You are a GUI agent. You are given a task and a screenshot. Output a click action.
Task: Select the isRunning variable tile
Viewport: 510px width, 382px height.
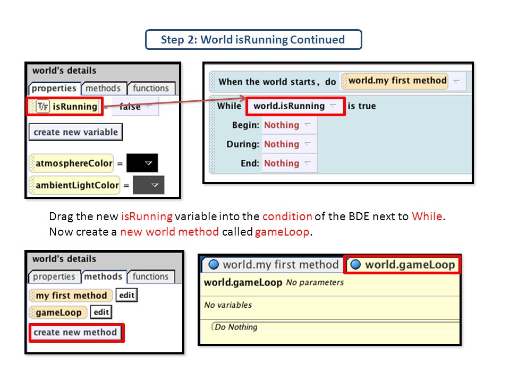click(x=65, y=107)
